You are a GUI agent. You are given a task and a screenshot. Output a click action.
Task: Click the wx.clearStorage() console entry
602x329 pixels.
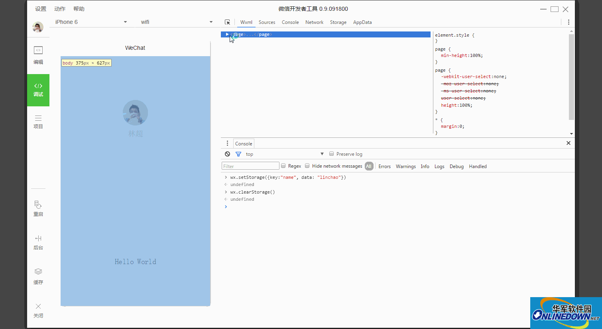pyautogui.click(x=252, y=192)
